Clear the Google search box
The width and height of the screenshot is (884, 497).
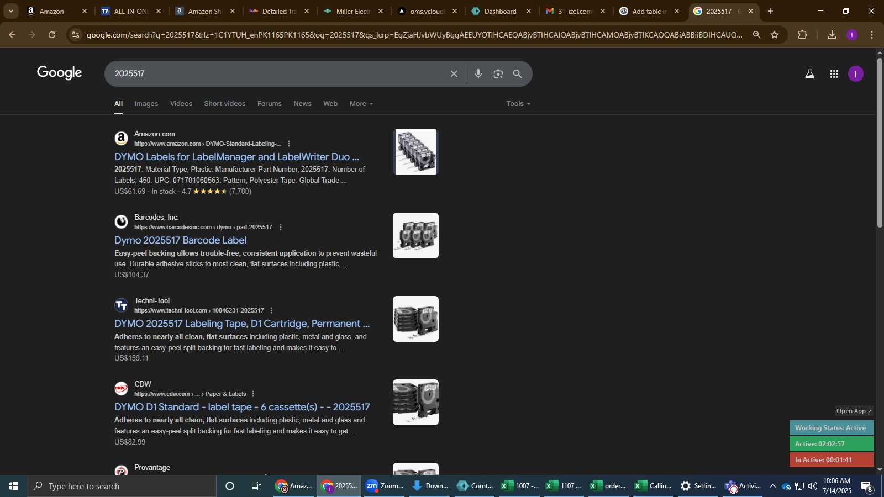point(454,74)
